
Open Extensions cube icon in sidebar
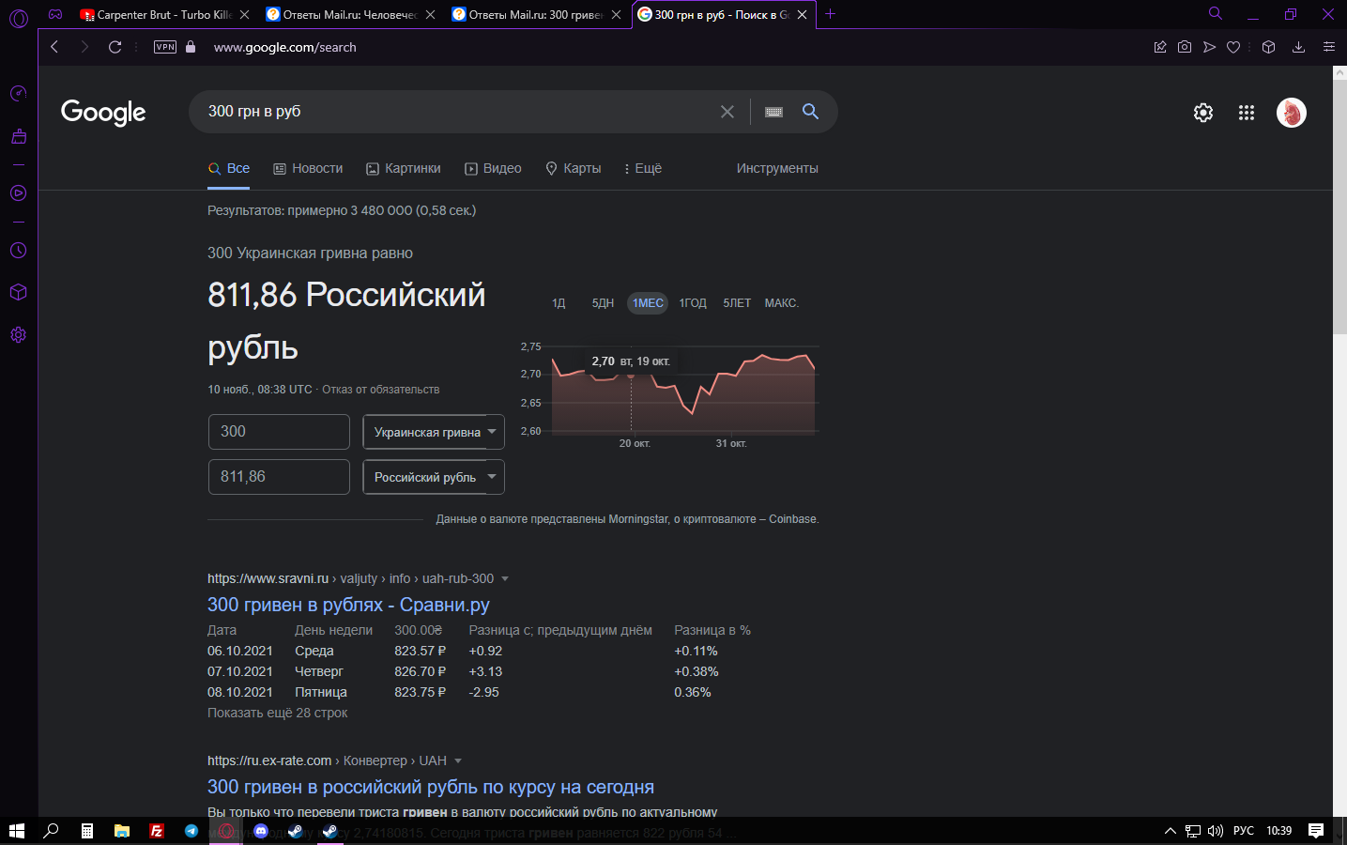click(x=18, y=292)
